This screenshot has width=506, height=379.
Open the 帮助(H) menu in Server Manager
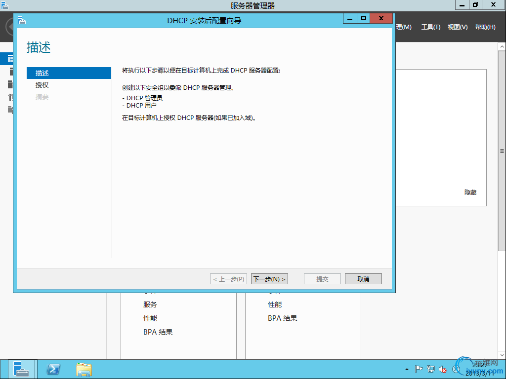point(485,27)
